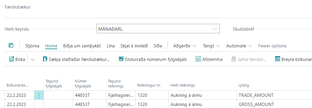Image resolution: width=312 pixels, height=108 pixels.
Task: Click the Heiti keyrslu field with MÁNAÐARL.
Action: point(158,29)
